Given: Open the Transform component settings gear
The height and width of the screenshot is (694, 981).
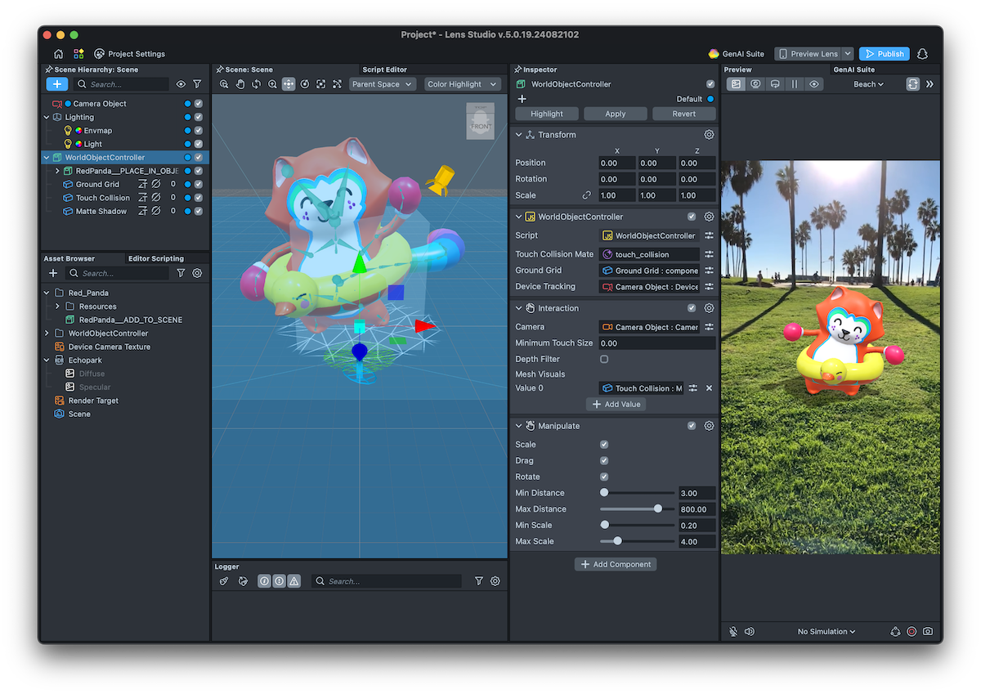Looking at the screenshot, I should pos(709,135).
